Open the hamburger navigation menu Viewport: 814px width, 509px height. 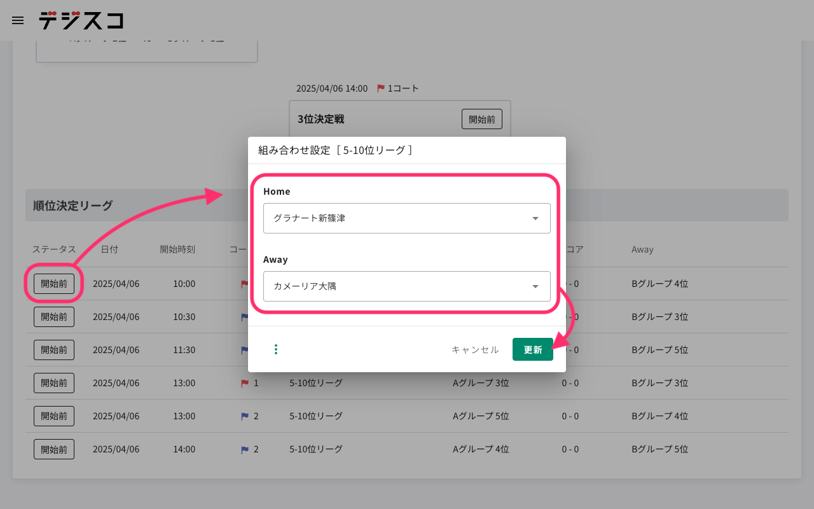(x=18, y=20)
